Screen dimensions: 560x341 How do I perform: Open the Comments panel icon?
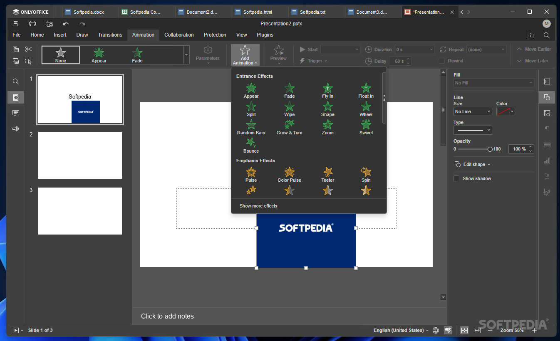(15, 113)
